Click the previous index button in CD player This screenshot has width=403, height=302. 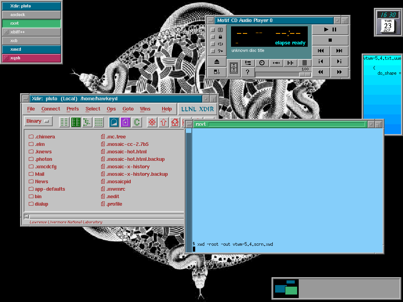(321, 61)
